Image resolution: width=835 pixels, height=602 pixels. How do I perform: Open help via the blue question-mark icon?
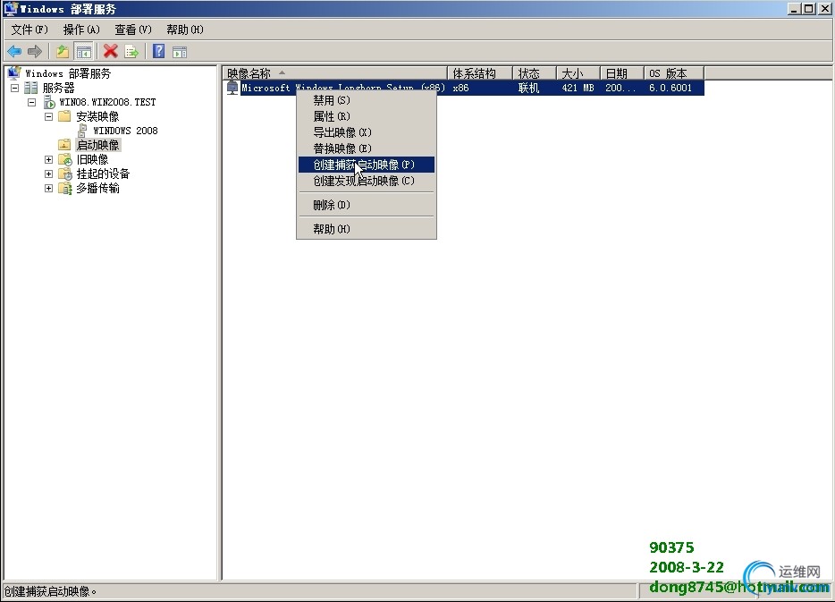point(159,52)
